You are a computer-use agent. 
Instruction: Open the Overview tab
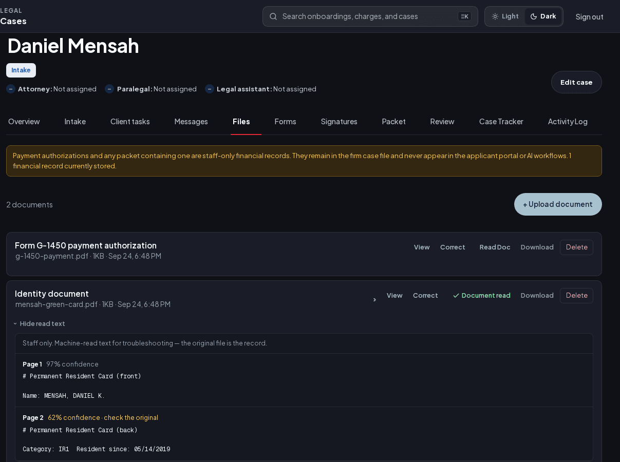click(24, 122)
